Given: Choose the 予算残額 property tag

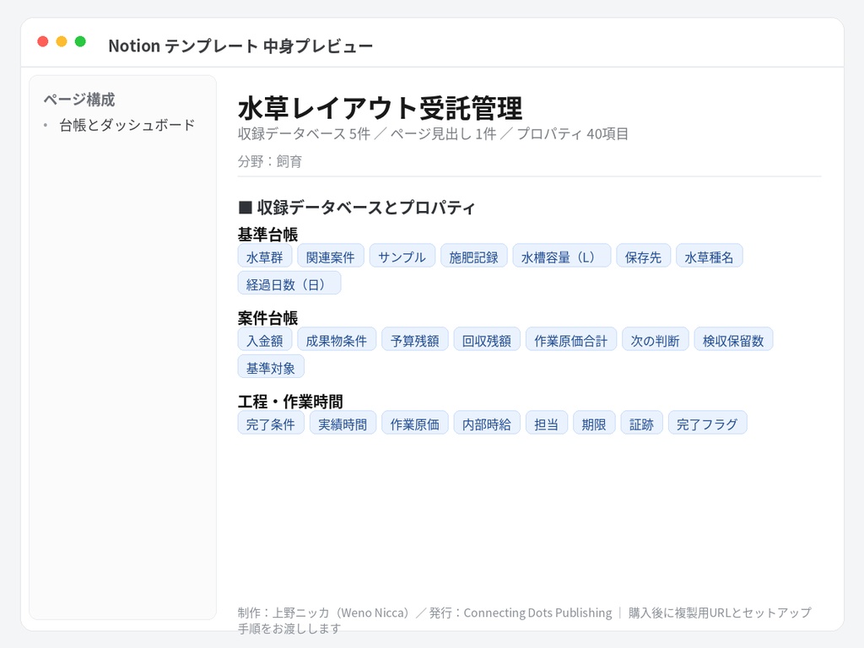Looking at the screenshot, I should (x=415, y=341).
